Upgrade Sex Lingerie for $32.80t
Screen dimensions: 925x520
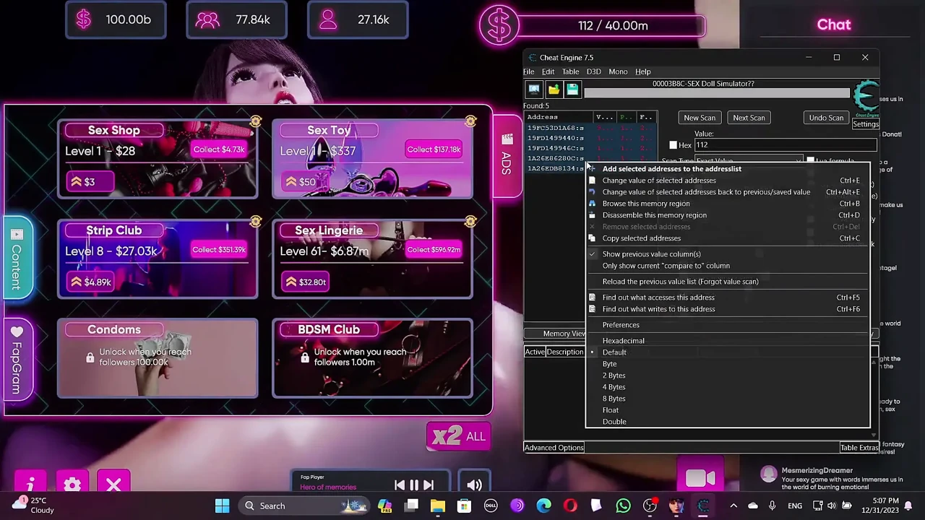(306, 282)
